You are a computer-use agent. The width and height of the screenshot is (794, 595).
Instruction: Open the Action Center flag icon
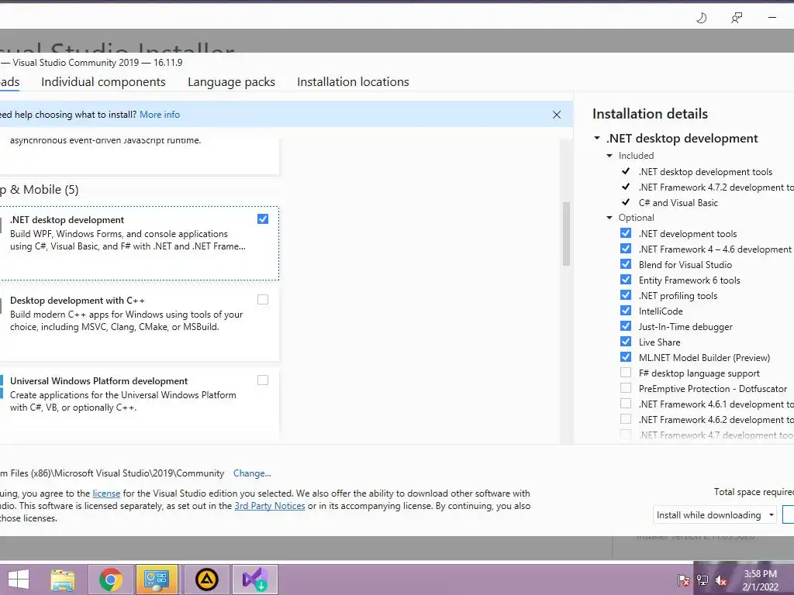pos(683,580)
